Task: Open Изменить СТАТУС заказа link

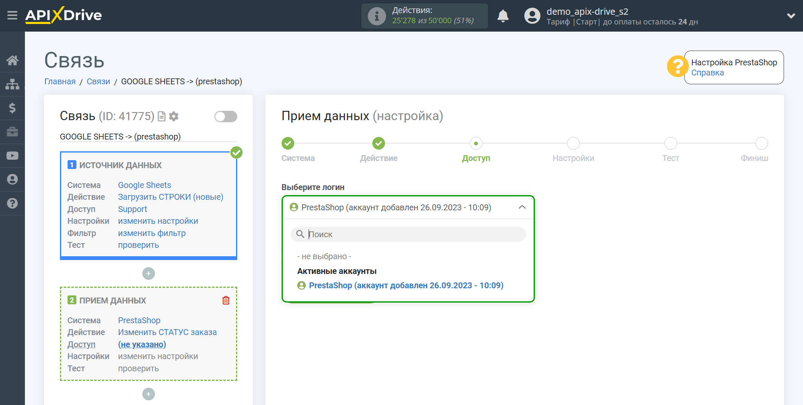Action: (x=167, y=332)
